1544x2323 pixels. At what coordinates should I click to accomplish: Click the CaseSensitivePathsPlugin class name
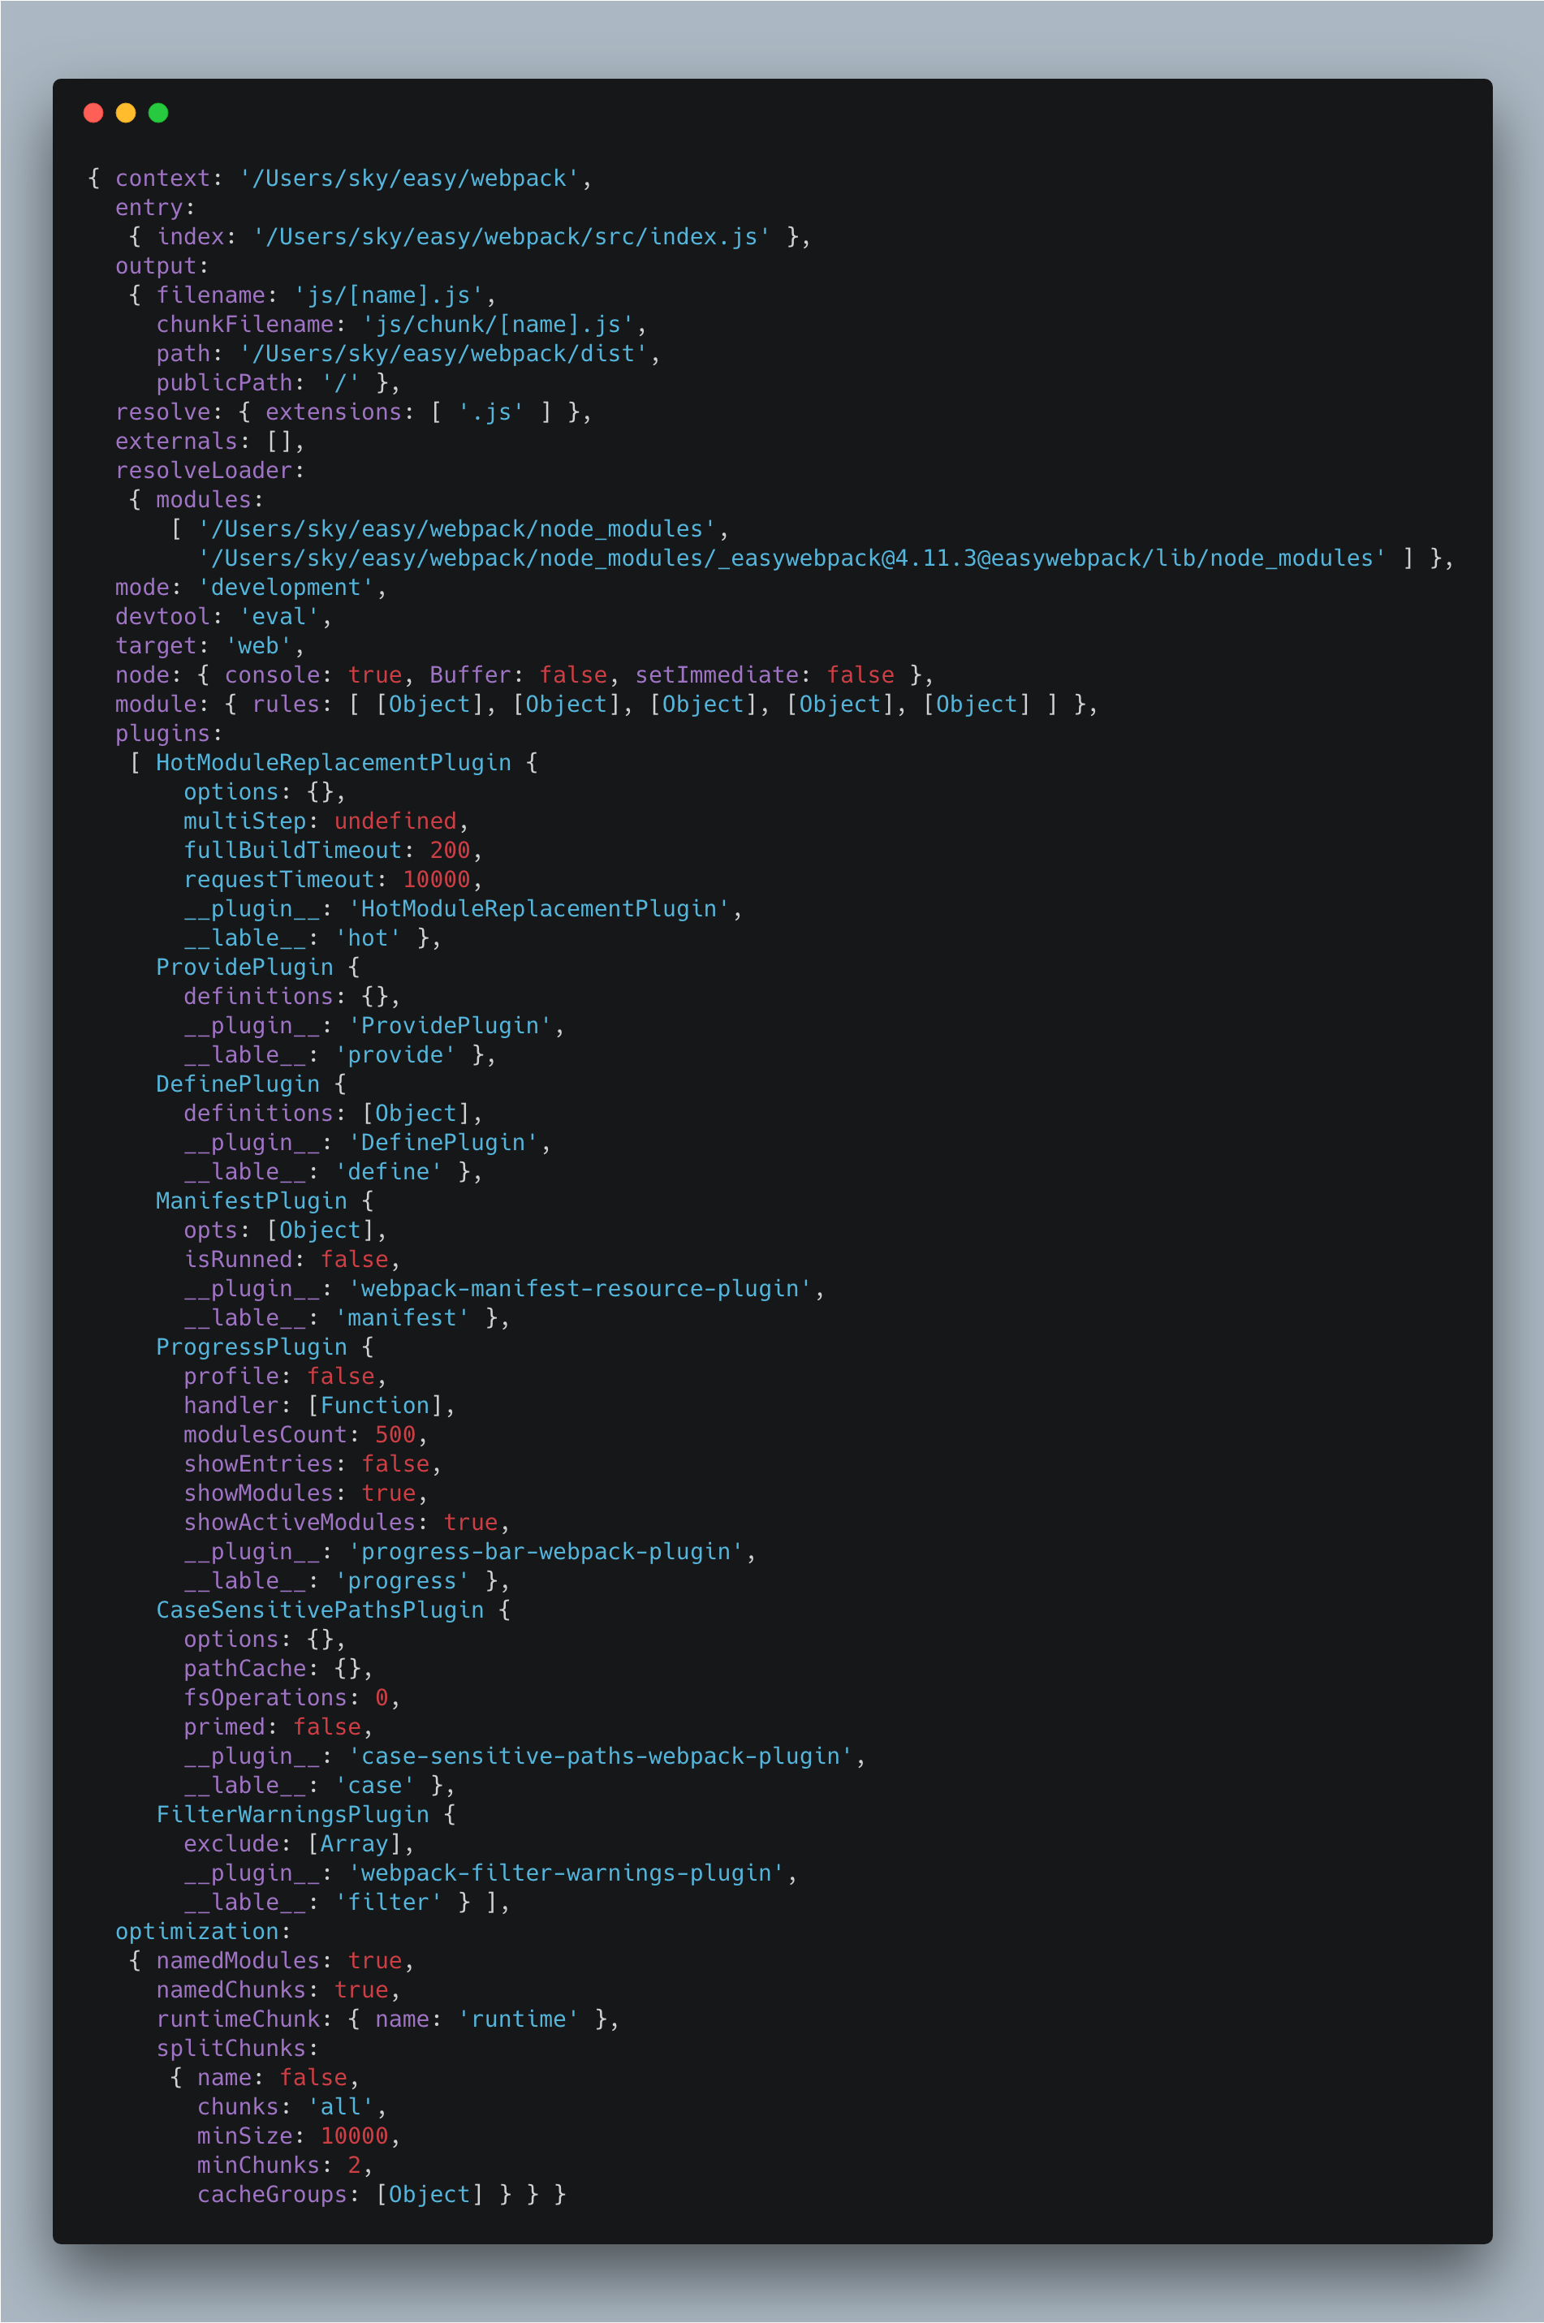pyautogui.click(x=320, y=1610)
